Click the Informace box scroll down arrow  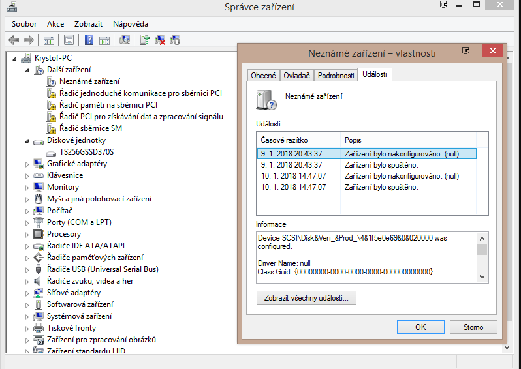(482, 277)
